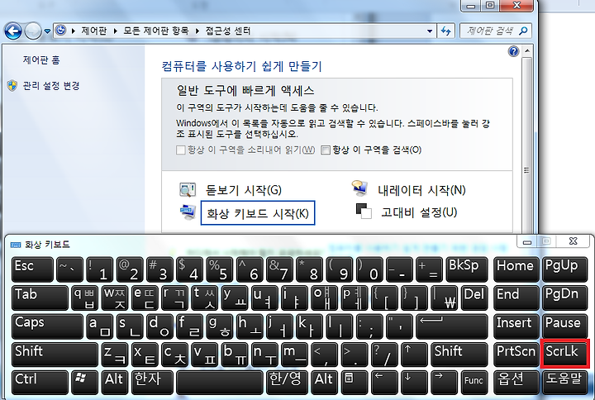
Task: Toggle the Ctrl key
Action: pyautogui.click(x=40, y=383)
